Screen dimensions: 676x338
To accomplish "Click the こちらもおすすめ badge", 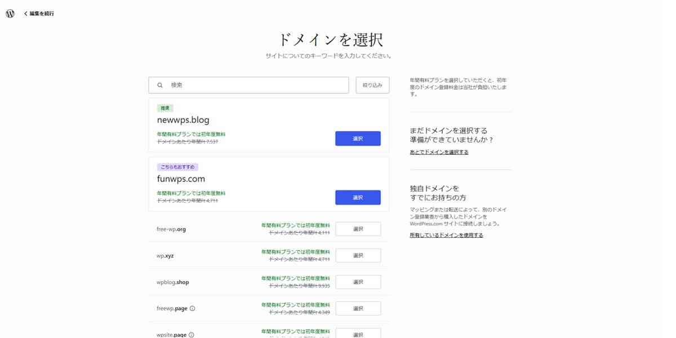I will pyautogui.click(x=177, y=167).
